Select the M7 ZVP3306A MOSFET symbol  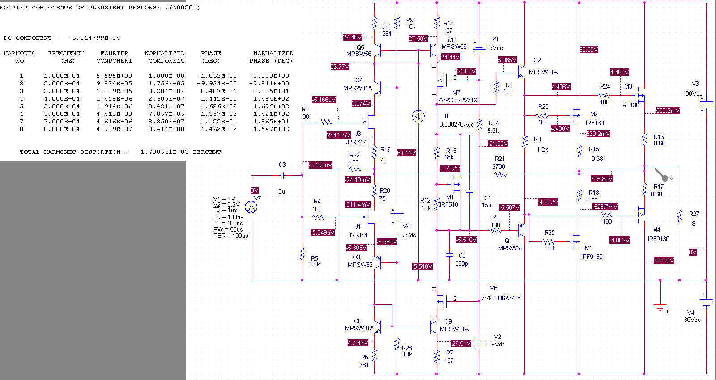[441, 80]
